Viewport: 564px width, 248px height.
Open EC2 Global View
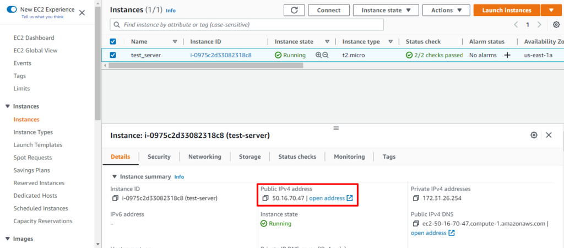click(x=35, y=50)
